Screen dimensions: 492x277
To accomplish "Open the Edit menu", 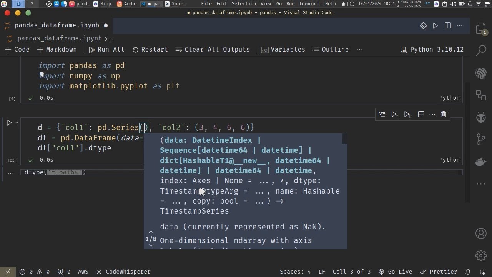I will click(222, 4).
